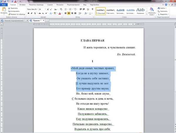Increase paragraph indent
176x133 pixels.
point(84,9)
